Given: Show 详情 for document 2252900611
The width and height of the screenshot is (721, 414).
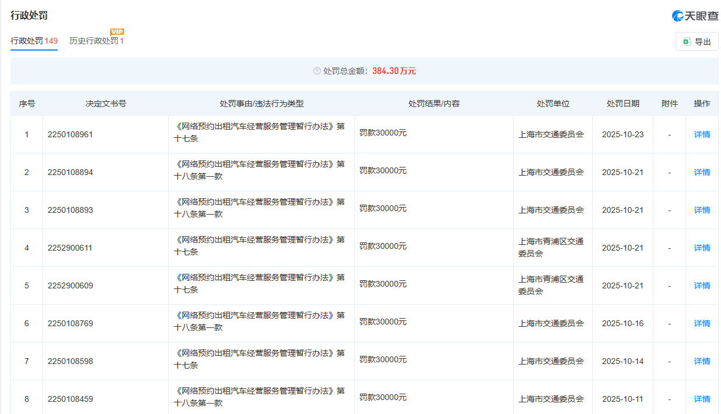Looking at the screenshot, I should [x=702, y=248].
